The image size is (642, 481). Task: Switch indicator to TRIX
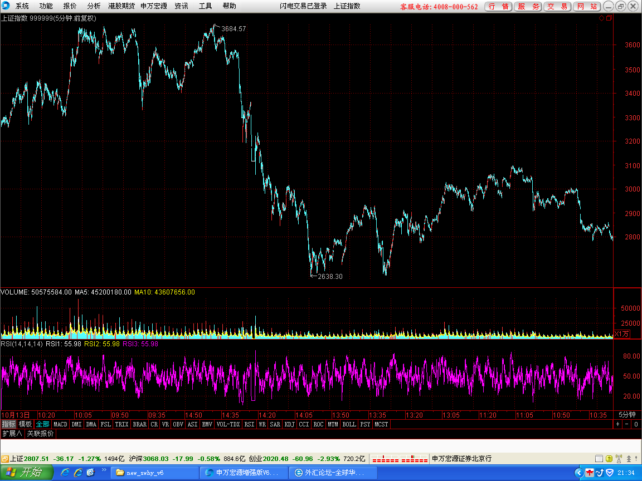[121, 424]
